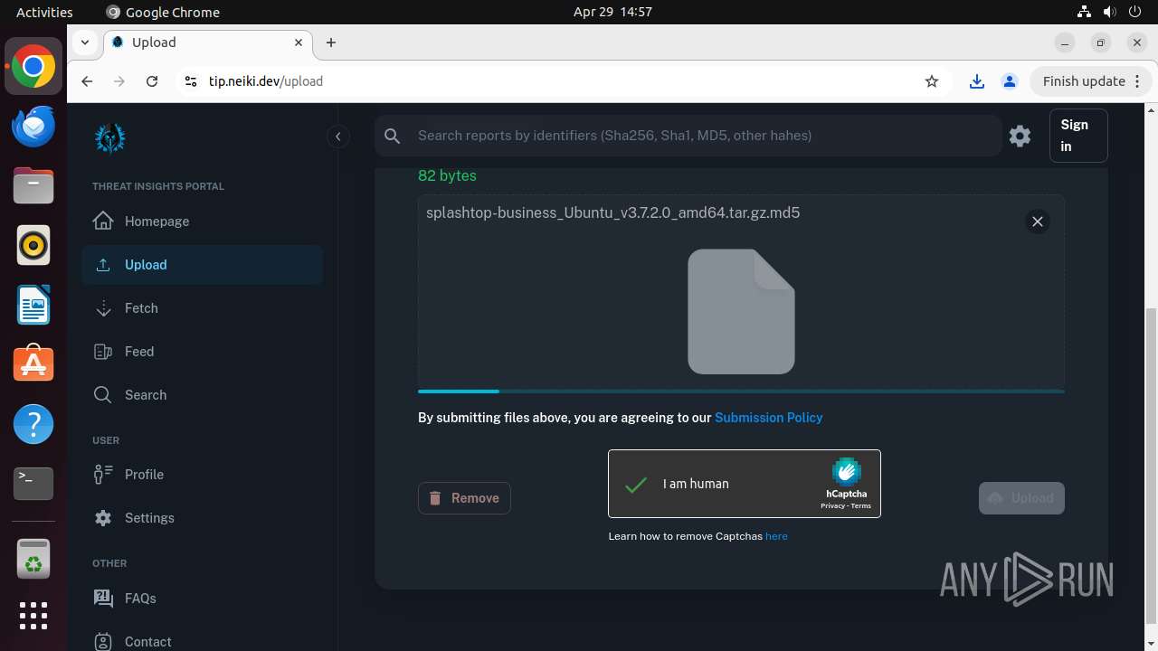Open Settings in the sidebar
Viewport: 1158px width, 651px height.
[x=203, y=518]
